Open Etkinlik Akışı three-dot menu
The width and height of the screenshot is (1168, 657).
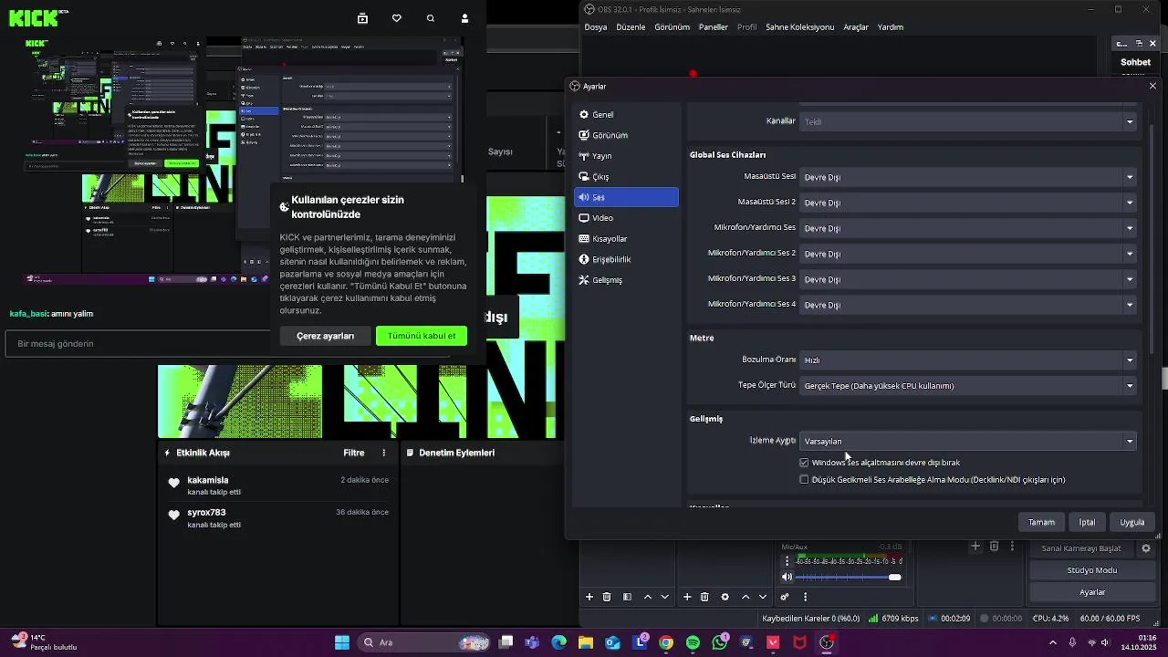383,453
